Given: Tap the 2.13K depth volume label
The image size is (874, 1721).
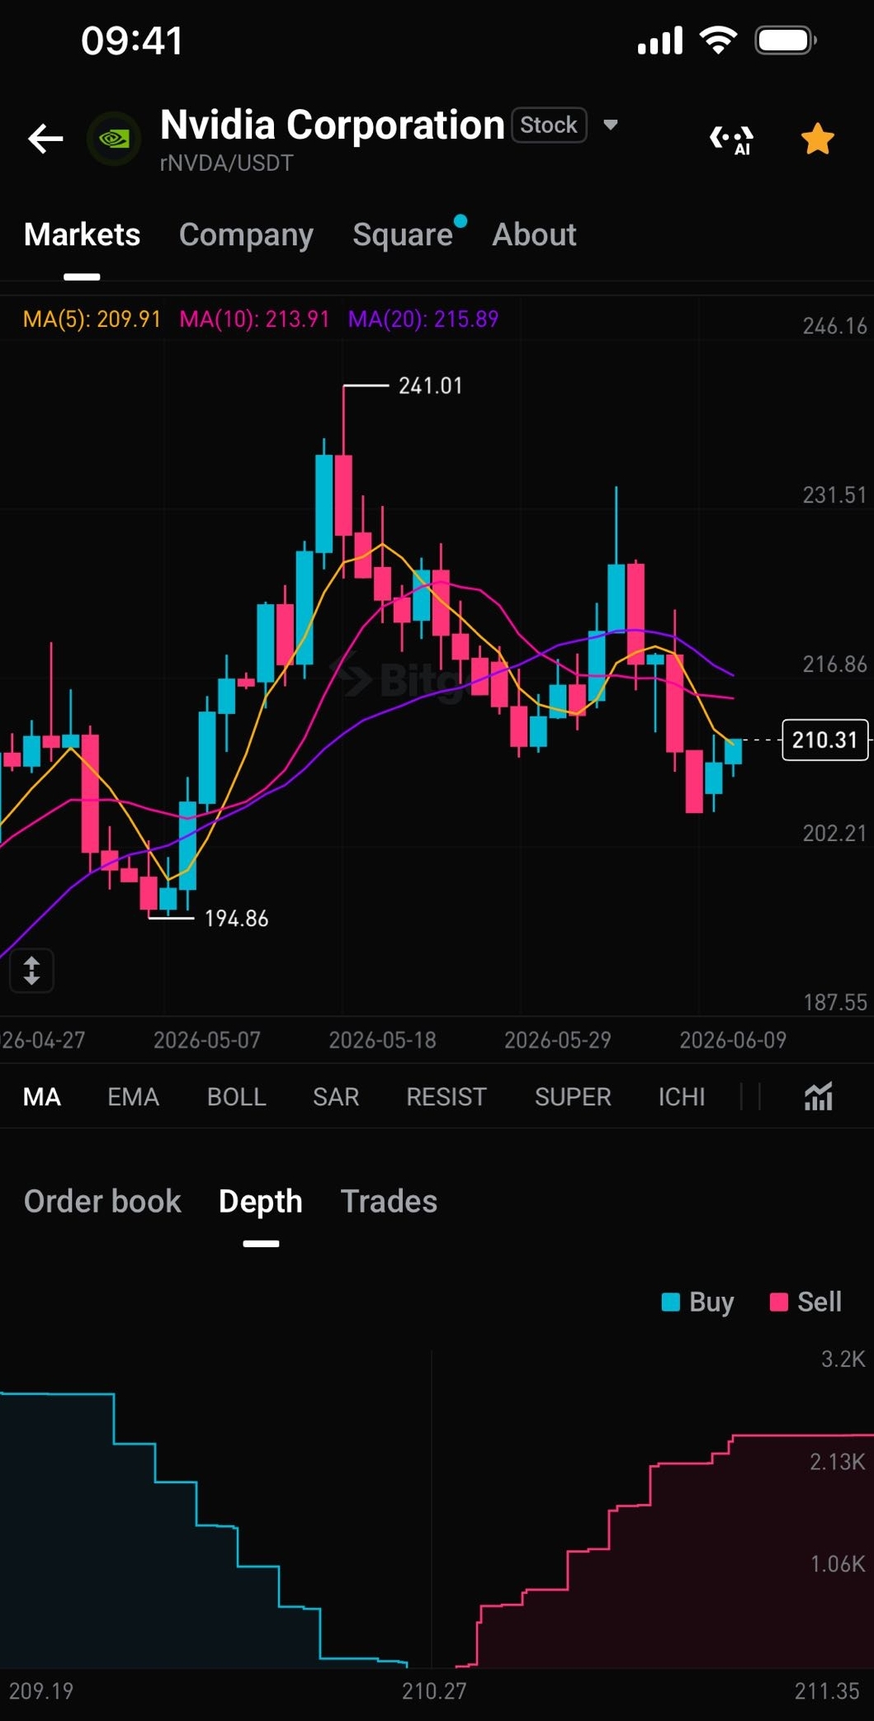Looking at the screenshot, I should pyautogui.click(x=837, y=1461).
